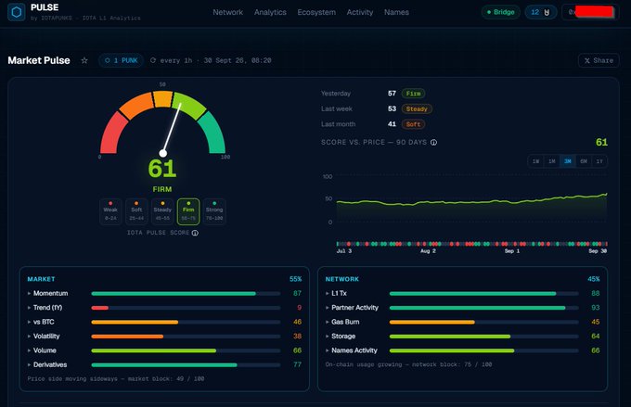Select the 1M chart range

pos(552,161)
